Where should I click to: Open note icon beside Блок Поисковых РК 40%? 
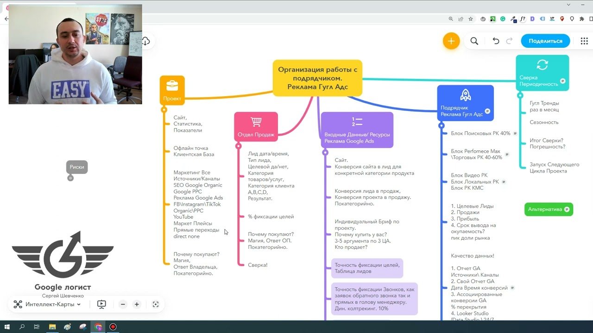point(515,133)
